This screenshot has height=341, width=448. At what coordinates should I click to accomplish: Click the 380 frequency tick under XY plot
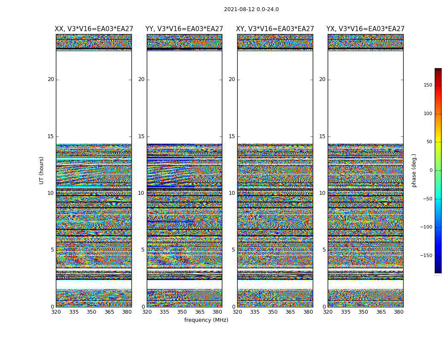308,312
